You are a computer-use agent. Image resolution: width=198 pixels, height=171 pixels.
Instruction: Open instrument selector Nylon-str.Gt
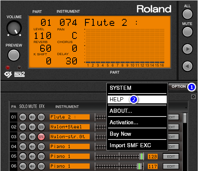point(69,137)
